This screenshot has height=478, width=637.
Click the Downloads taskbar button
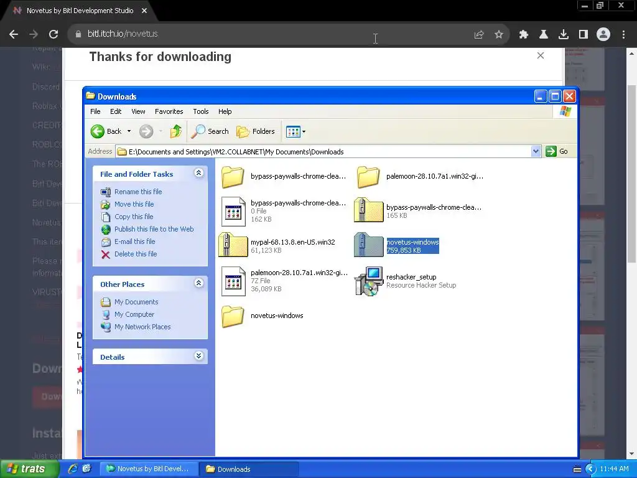(x=249, y=469)
